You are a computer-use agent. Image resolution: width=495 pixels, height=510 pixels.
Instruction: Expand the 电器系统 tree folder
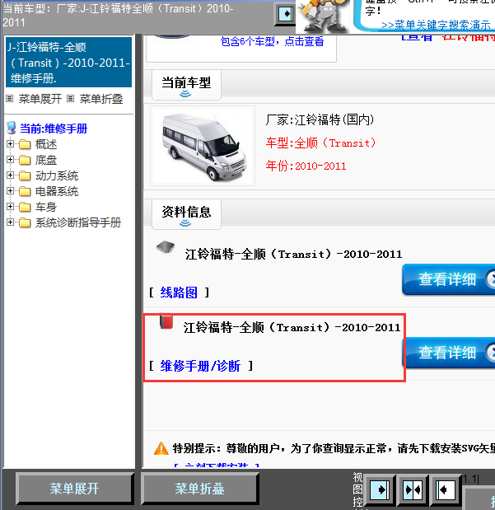[x=10, y=190]
